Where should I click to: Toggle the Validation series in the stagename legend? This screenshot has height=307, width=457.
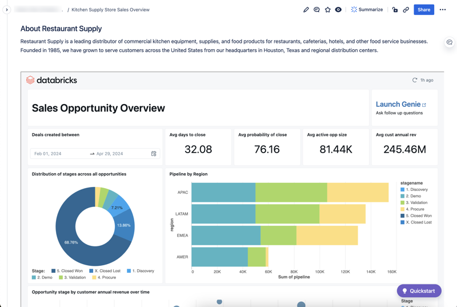point(416,202)
